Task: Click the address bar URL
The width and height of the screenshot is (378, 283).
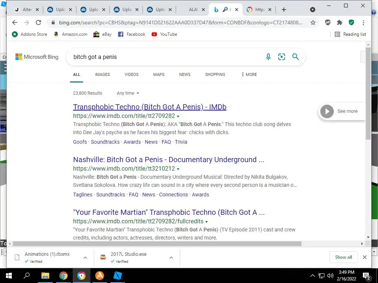Action: coord(181,22)
